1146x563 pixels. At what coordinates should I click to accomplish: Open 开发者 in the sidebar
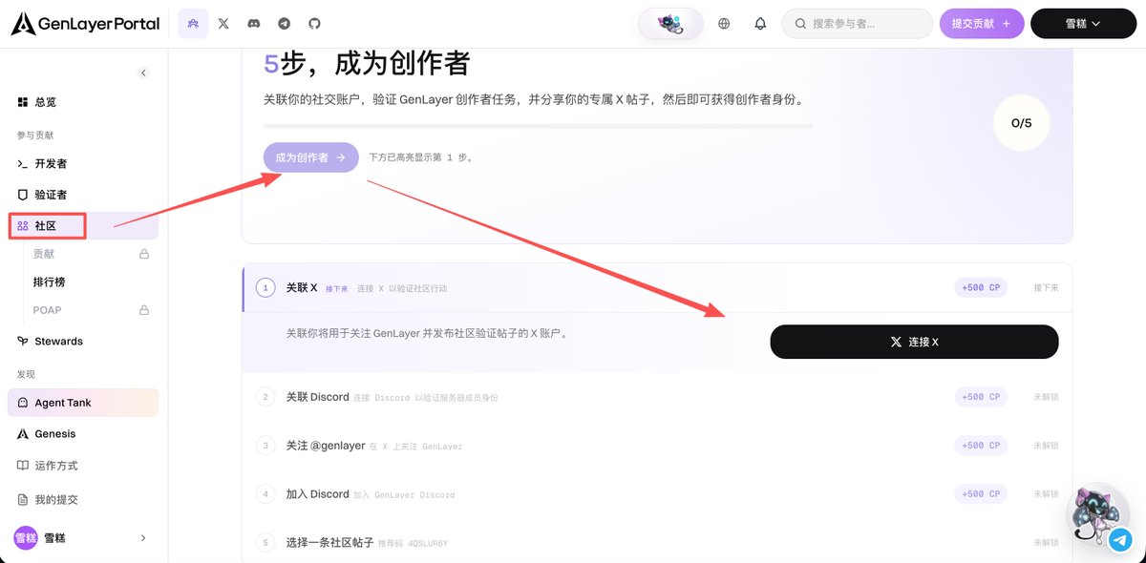point(83,164)
